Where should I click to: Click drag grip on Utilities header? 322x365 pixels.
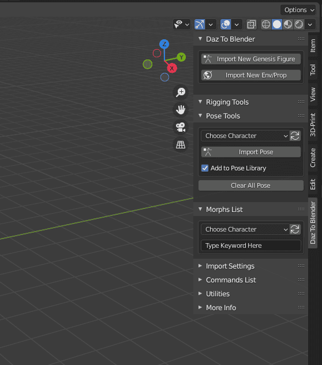tap(301, 293)
